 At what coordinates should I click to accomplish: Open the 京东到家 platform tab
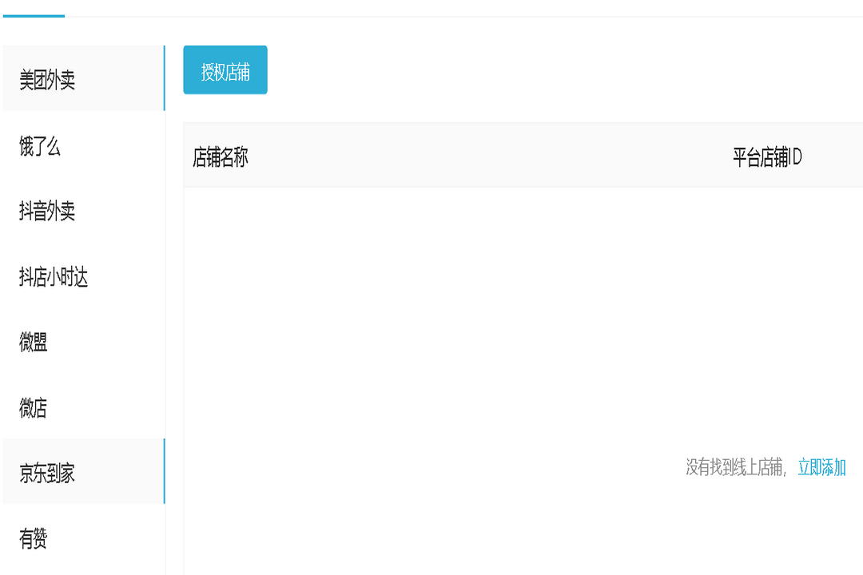coord(47,473)
